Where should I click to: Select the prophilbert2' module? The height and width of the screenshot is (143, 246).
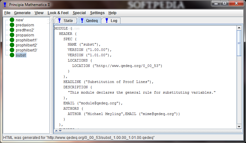click(x=26, y=45)
